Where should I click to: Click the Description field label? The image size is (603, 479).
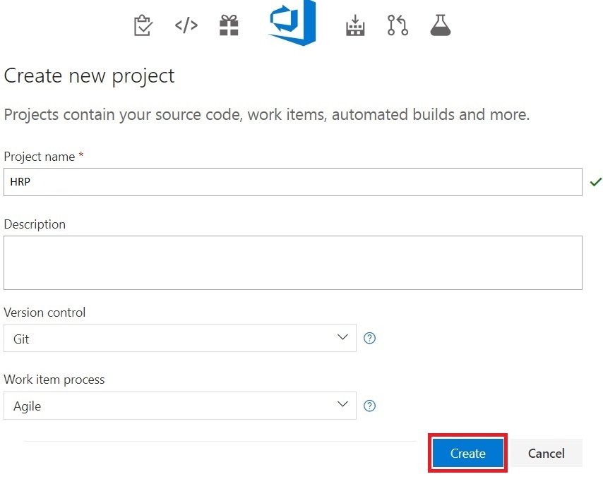click(35, 224)
